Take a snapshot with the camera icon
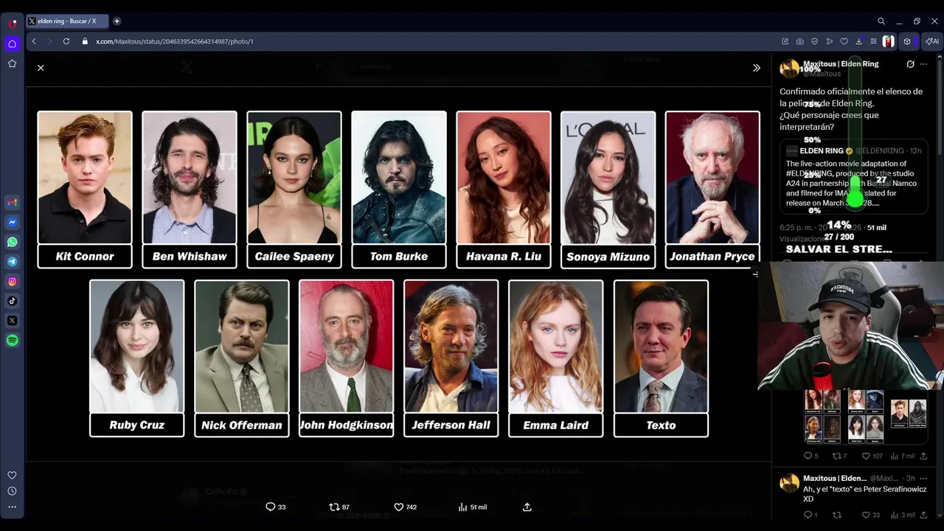This screenshot has height=531, width=944. pos(800,41)
